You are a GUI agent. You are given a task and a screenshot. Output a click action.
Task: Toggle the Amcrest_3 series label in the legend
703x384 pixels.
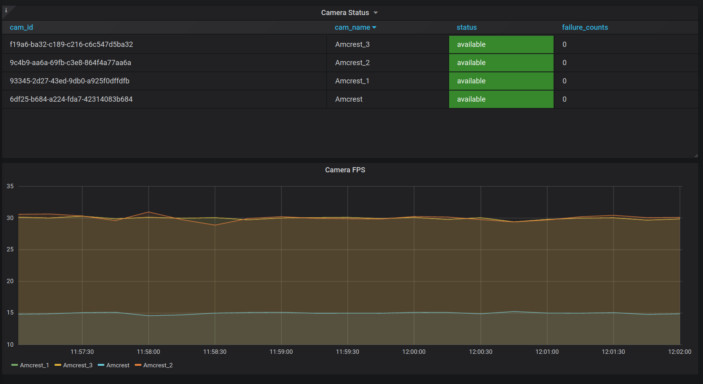(x=78, y=365)
